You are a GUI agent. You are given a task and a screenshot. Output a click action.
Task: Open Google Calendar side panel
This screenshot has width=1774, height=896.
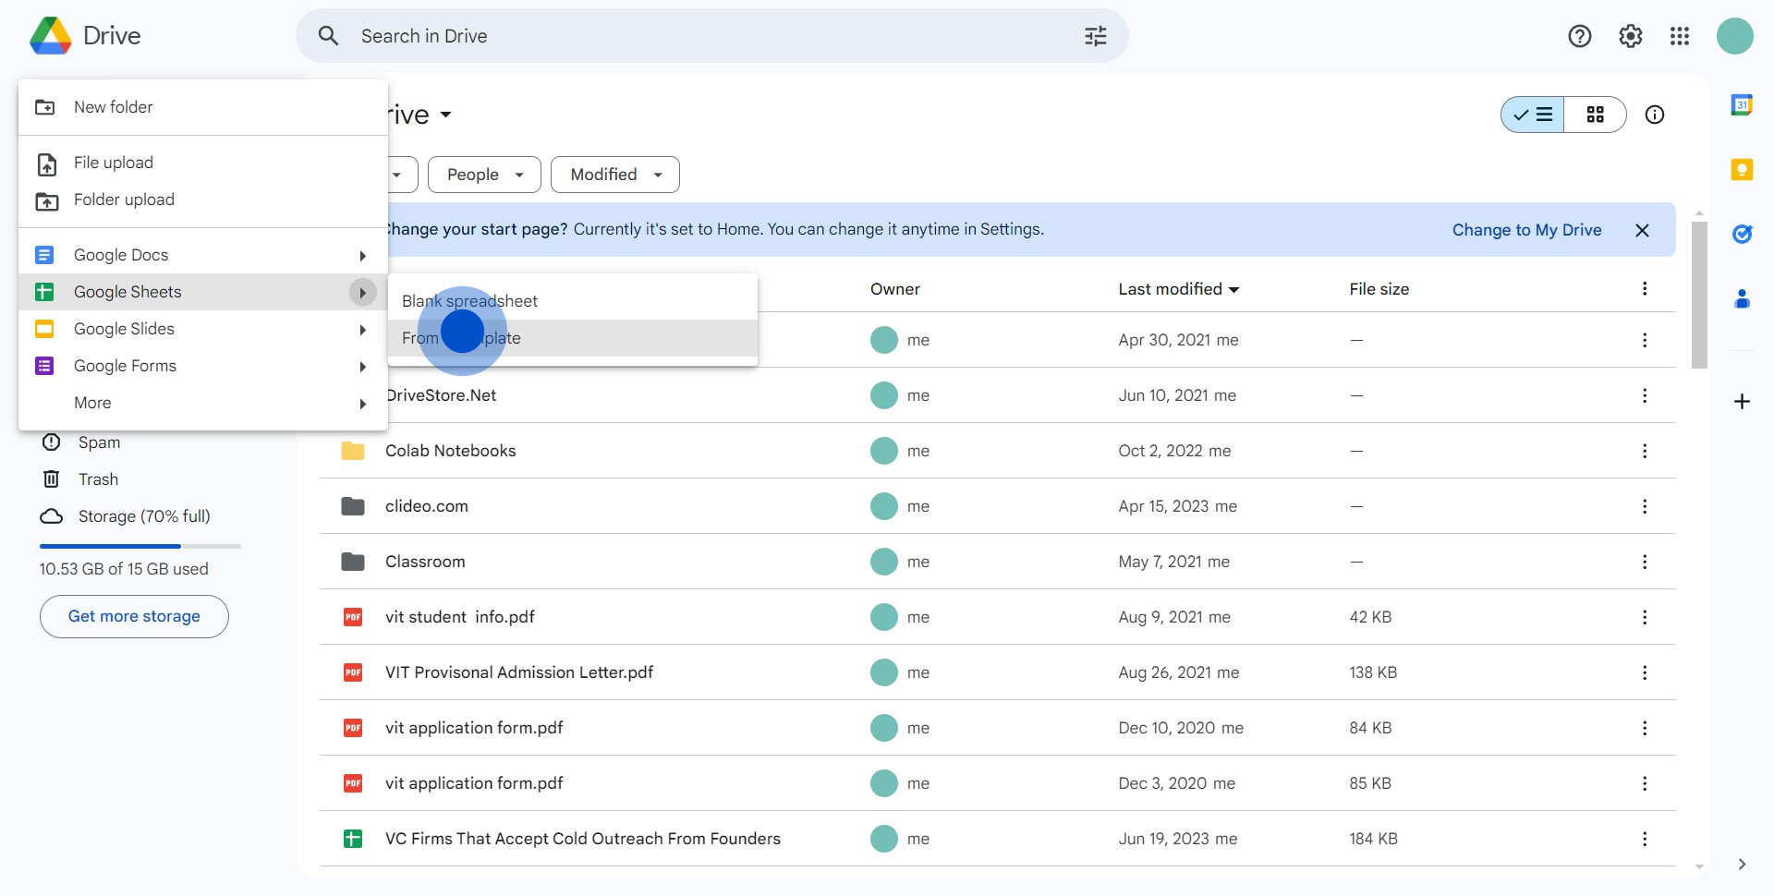(1742, 105)
